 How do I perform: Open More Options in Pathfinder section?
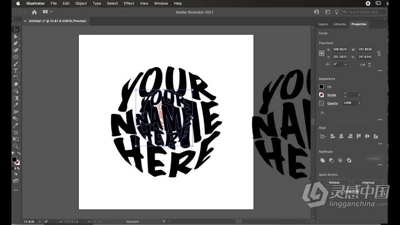[x=380, y=165]
